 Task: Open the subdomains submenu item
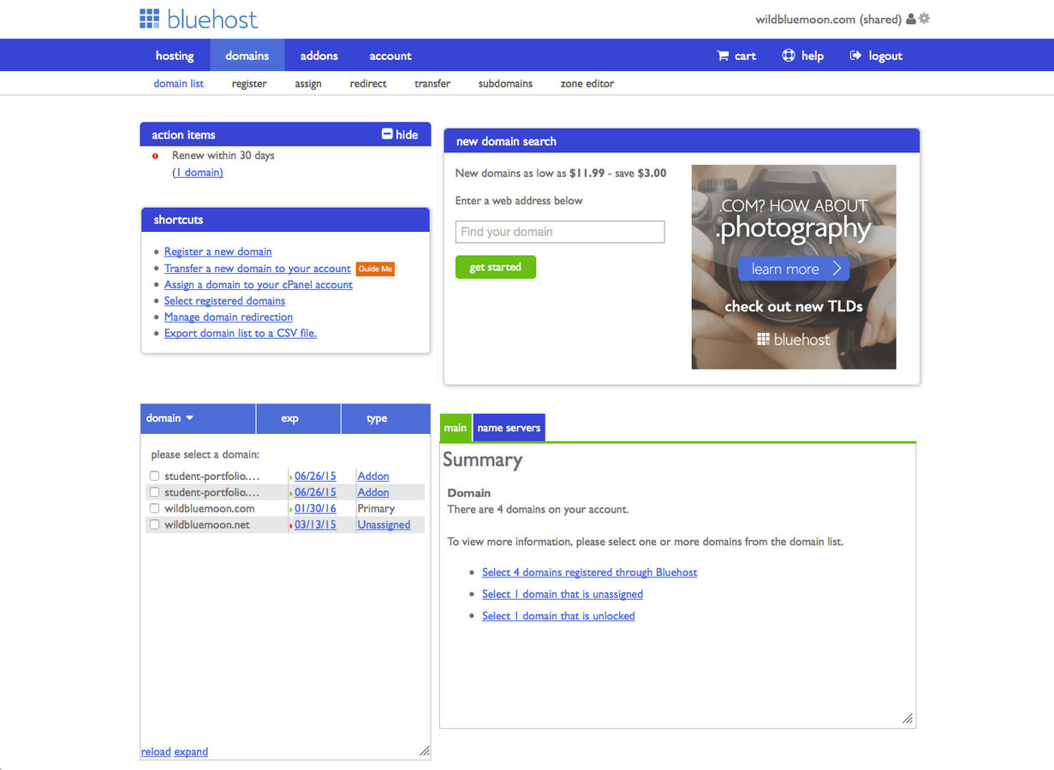tap(505, 84)
